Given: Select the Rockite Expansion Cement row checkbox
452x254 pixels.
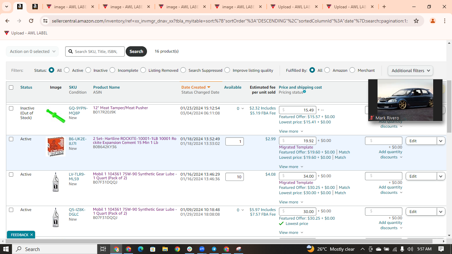Looking at the screenshot, I should pyautogui.click(x=11, y=139).
